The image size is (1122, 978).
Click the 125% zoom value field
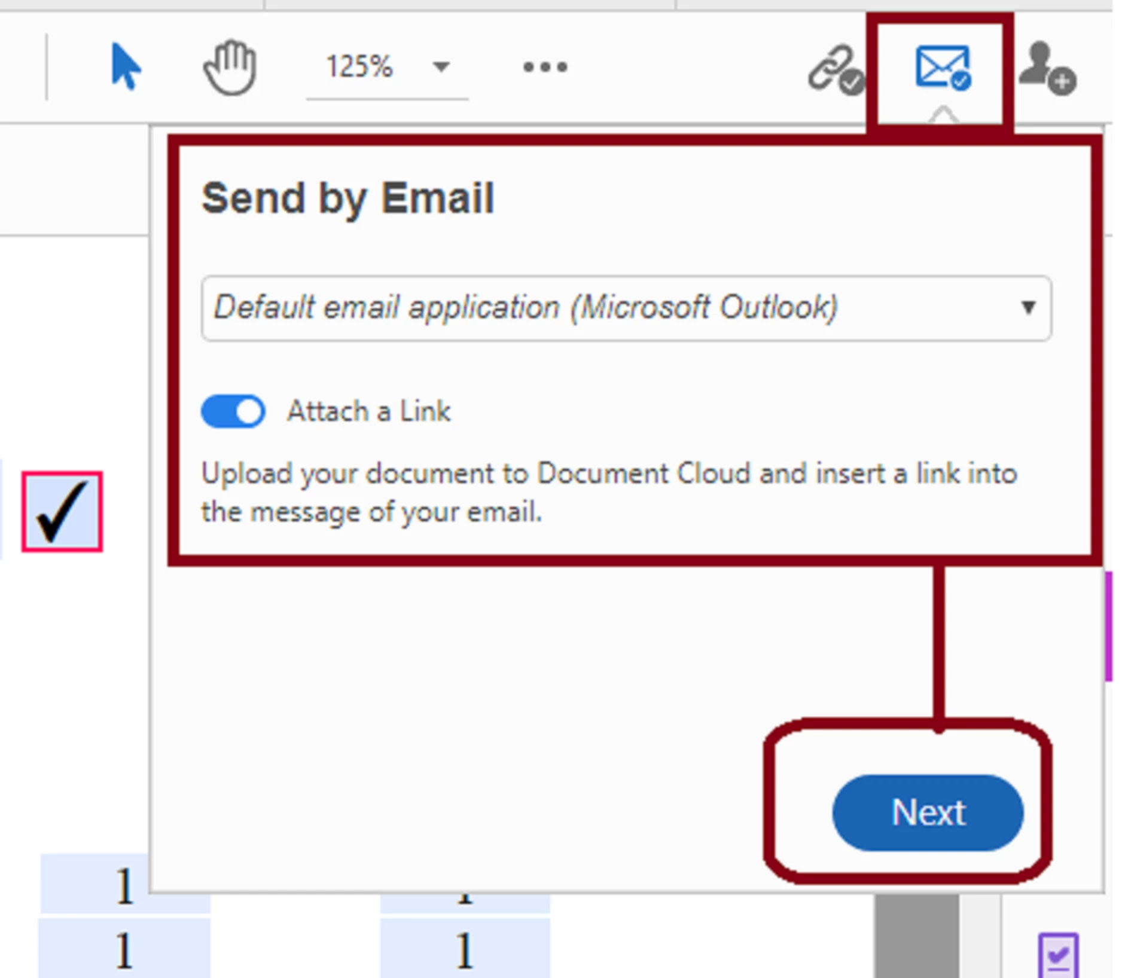click(x=359, y=66)
